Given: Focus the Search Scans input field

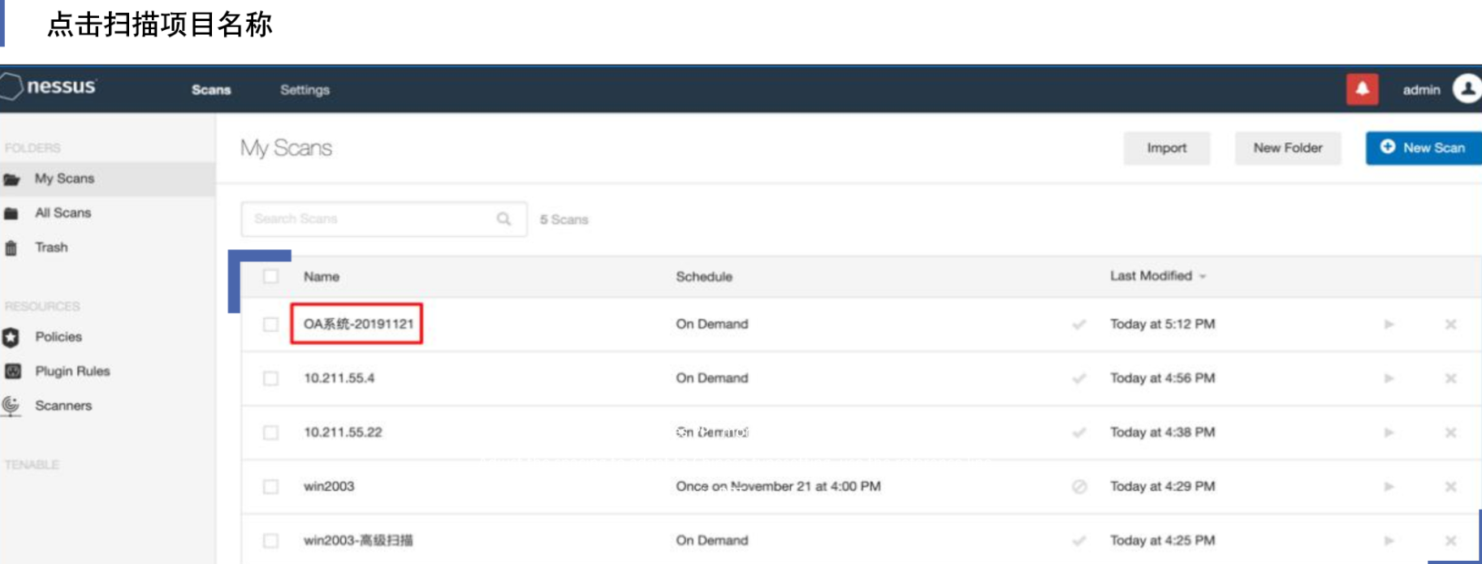Looking at the screenshot, I should pos(369,219).
